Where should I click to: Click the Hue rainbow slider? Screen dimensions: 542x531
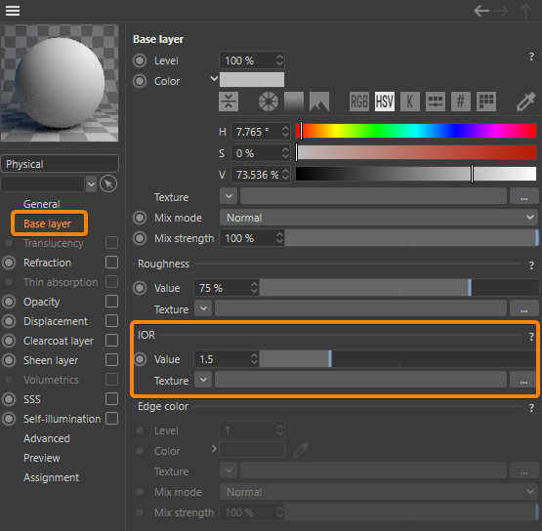point(416,131)
